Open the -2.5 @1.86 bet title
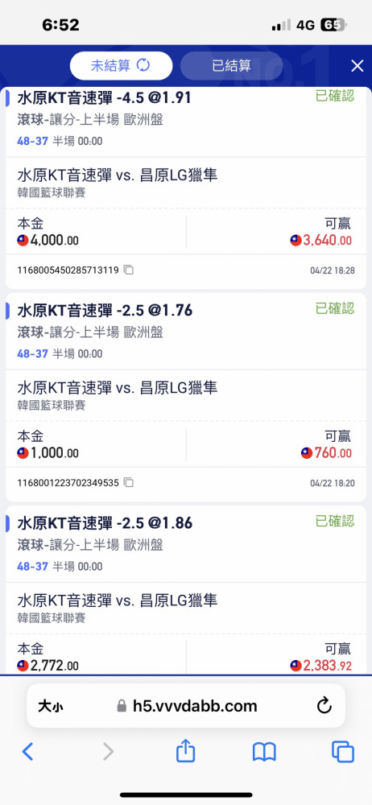Viewport: 372px width, 805px height. click(x=105, y=523)
